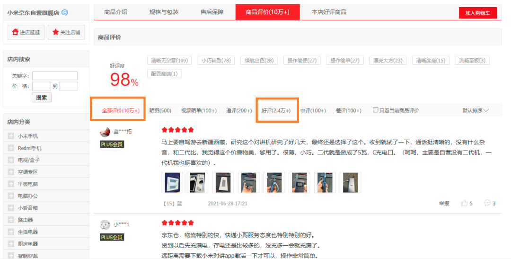This screenshot has width=511, height=259.
Task: Open sixth review photo thumbnail
Action: (x=300, y=182)
